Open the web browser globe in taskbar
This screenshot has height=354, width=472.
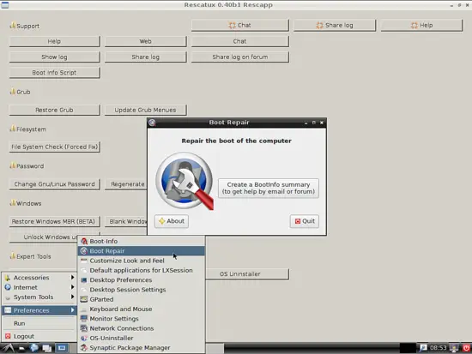[x=33, y=348]
